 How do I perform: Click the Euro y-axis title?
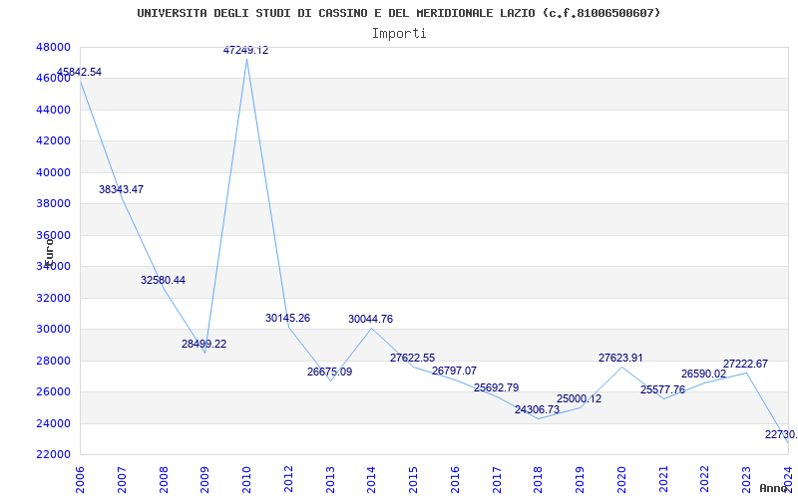click(48, 252)
